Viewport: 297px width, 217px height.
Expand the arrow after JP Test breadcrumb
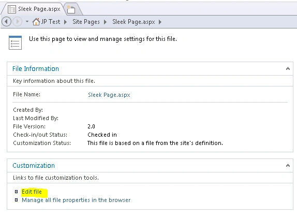pyautogui.click(x=65, y=22)
